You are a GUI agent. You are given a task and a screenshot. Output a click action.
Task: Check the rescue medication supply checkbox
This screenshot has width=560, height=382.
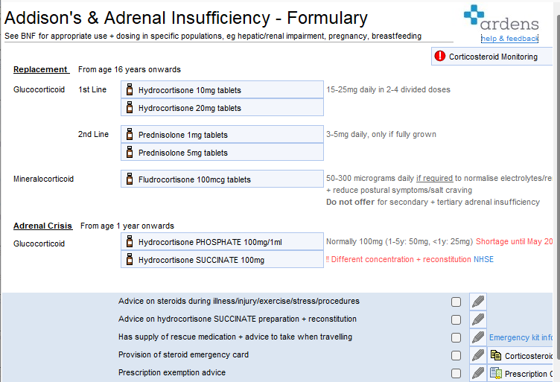click(456, 337)
